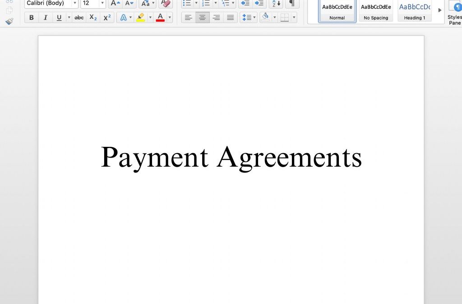
Task: Click the Format Painter brush icon
Action: coord(9,21)
